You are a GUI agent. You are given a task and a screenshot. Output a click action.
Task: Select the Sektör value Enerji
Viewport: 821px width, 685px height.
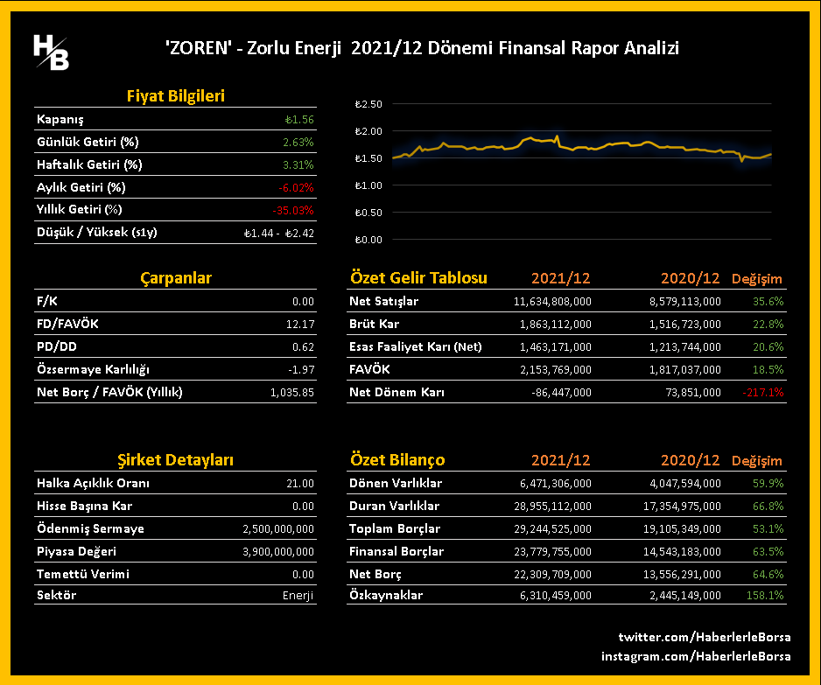tap(298, 596)
